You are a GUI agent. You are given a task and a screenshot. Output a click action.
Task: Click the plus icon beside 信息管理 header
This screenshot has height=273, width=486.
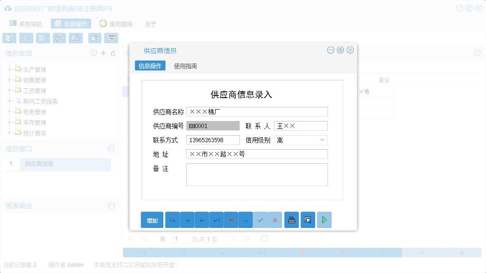(x=103, y=53)
